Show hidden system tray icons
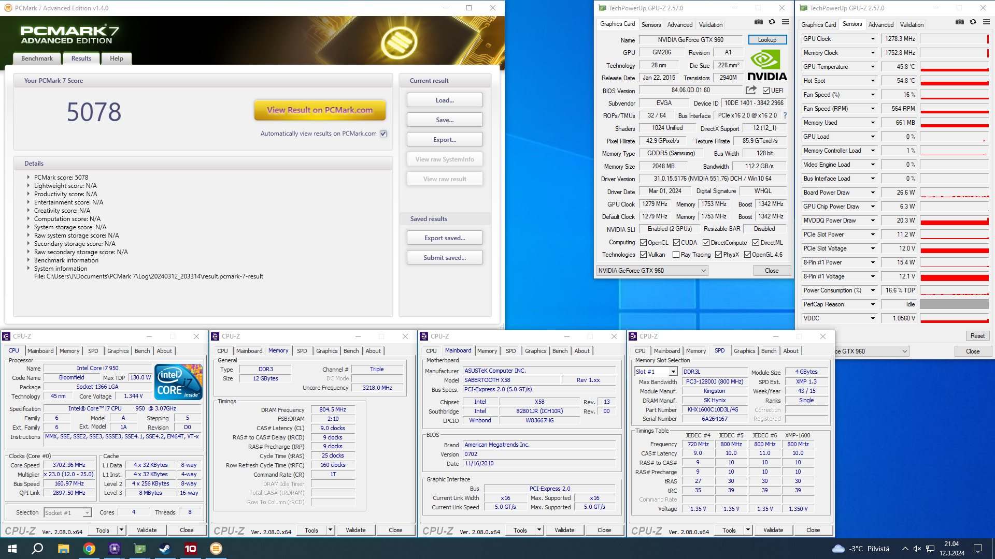 [x=905, y=549]
